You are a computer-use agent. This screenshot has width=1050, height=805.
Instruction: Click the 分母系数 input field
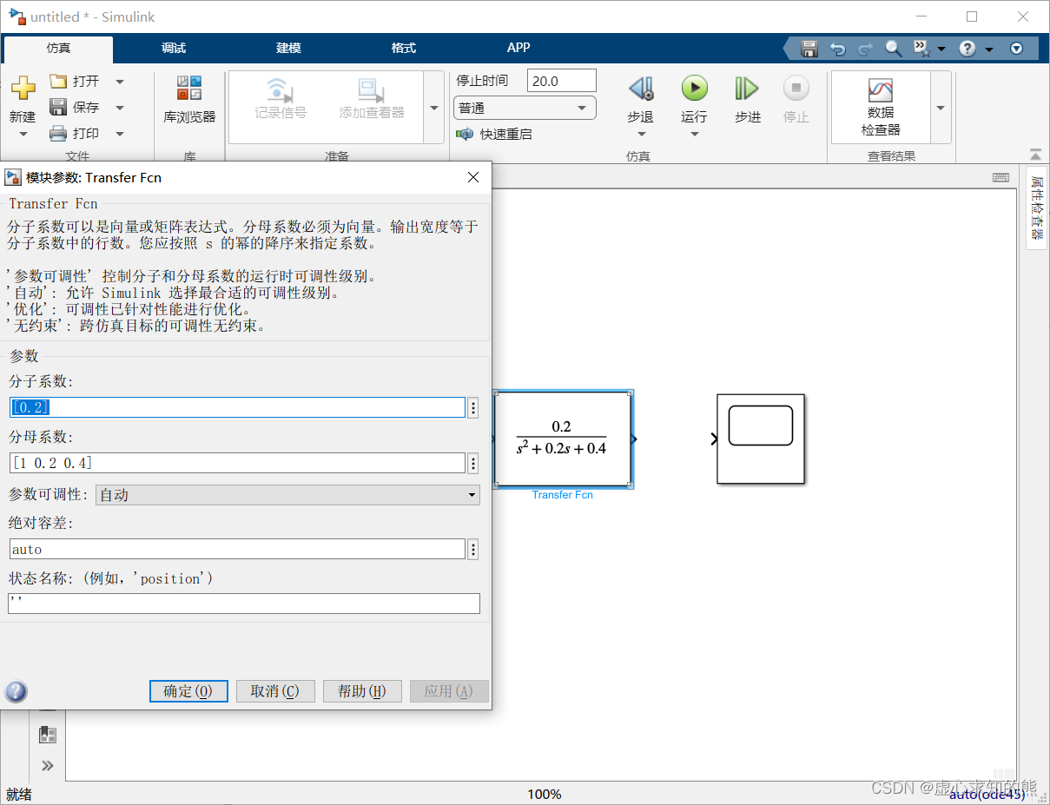pos(238,463)
